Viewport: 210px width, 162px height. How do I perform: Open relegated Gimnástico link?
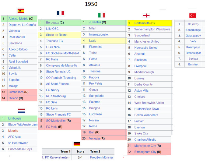(16, 92)
